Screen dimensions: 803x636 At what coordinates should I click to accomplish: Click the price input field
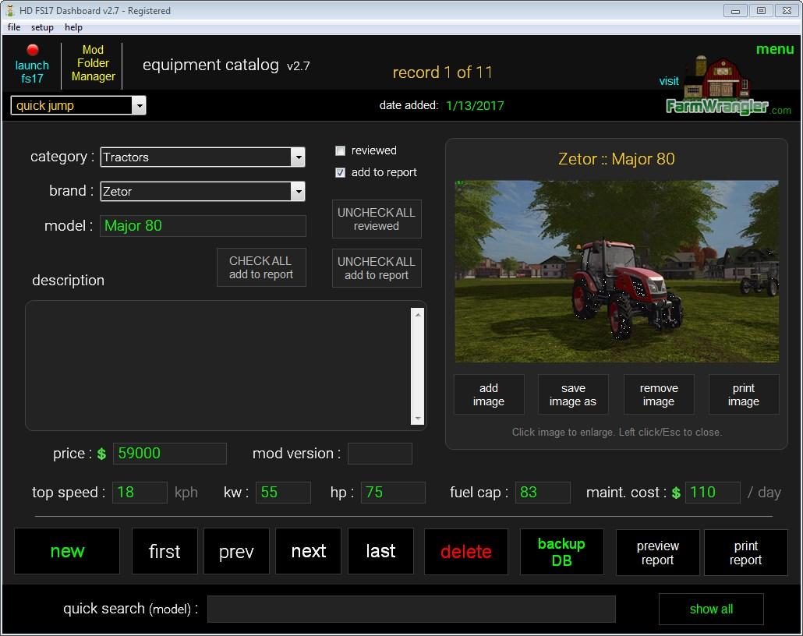click(x=170, y=454)
